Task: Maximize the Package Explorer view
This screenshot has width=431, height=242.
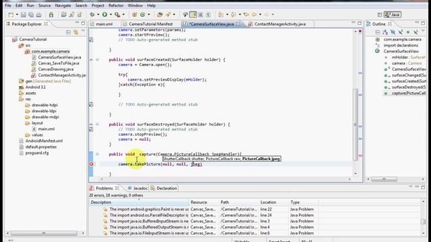Action: (x=84, y=24)
